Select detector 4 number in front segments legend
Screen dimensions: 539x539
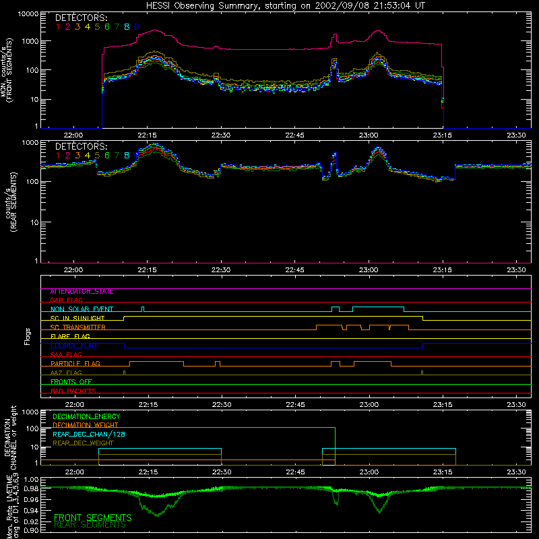88,27
